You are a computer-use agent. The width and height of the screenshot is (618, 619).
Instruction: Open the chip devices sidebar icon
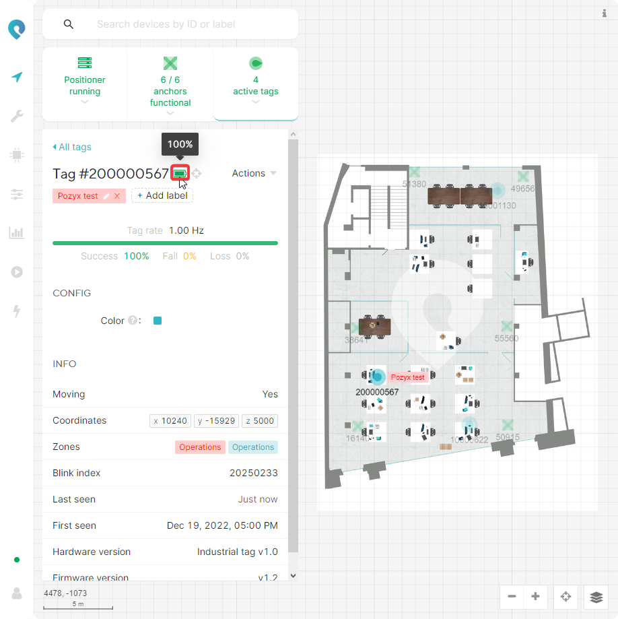pyautogui.click(x=17, y=156)
